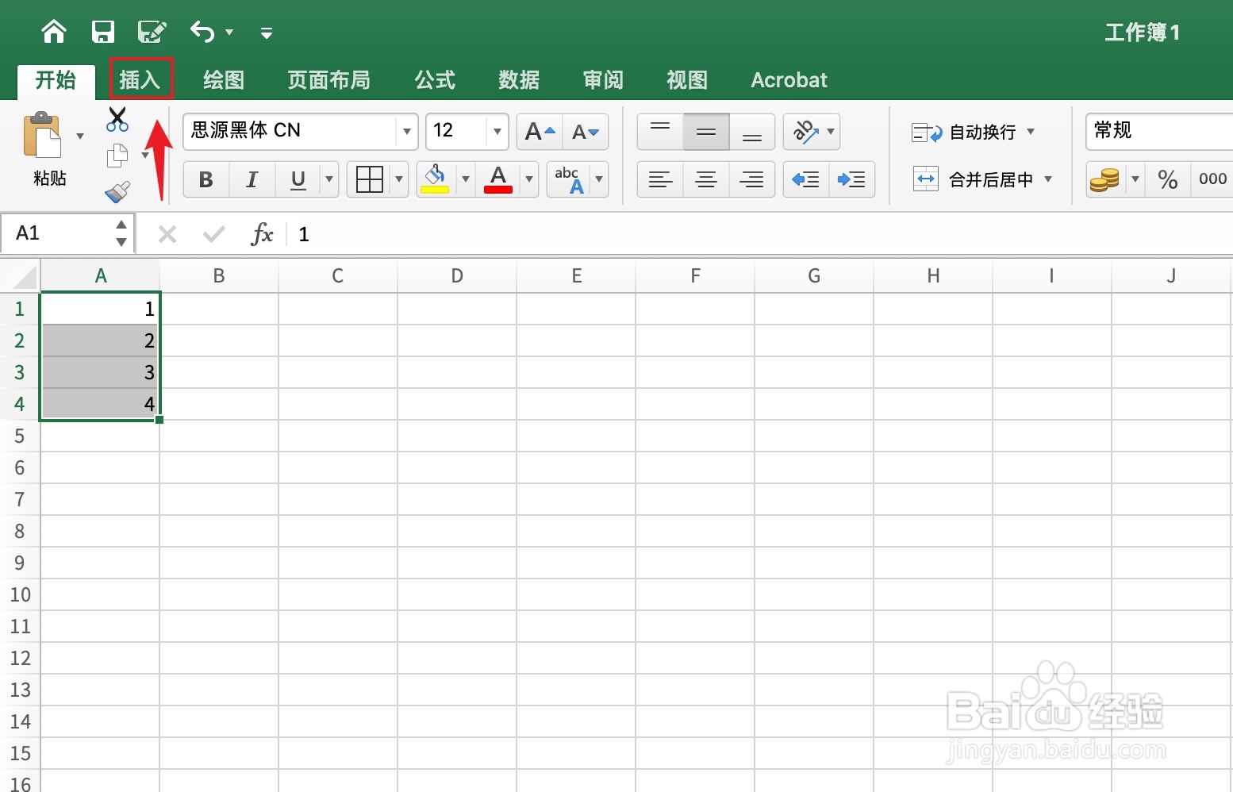Click 合并后居中 merge and center
This screenshot has height=792, width=1233.
974,179
